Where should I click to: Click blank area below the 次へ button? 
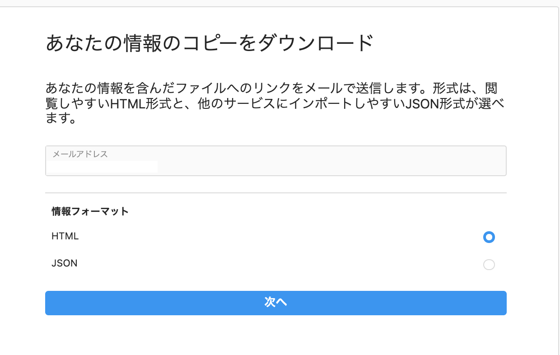tap(276, 335)
